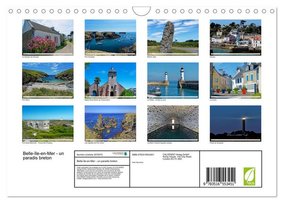Open the Le Palais twin lighthouses photo
The height and width of the screenshot is (203, 283).
pyautogui.click(x=173, y=80)
